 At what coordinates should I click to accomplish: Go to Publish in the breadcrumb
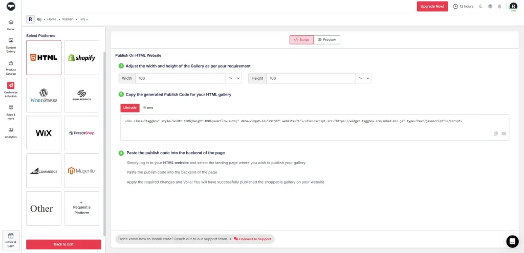click(x=68, y=19)
